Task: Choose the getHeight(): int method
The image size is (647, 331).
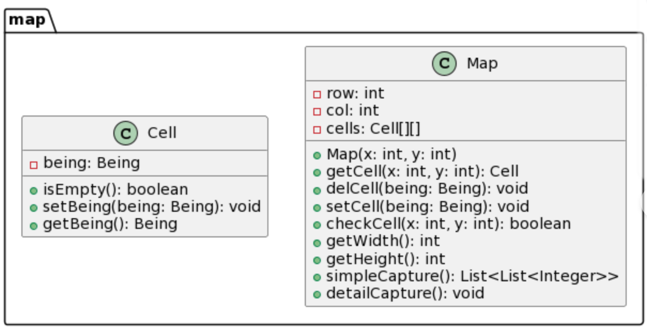Action: pos(386,259)
